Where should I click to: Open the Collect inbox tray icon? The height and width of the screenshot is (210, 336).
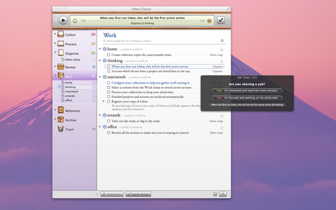click(60, 34)
